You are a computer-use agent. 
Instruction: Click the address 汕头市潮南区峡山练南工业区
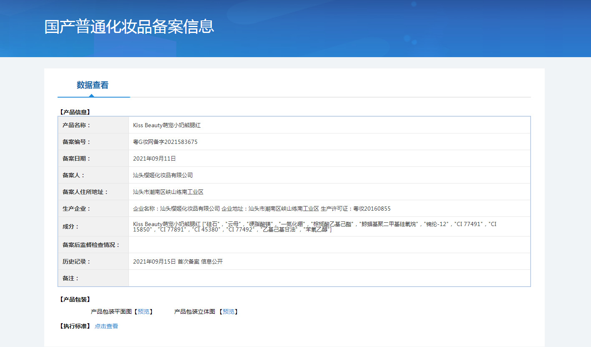168,192
